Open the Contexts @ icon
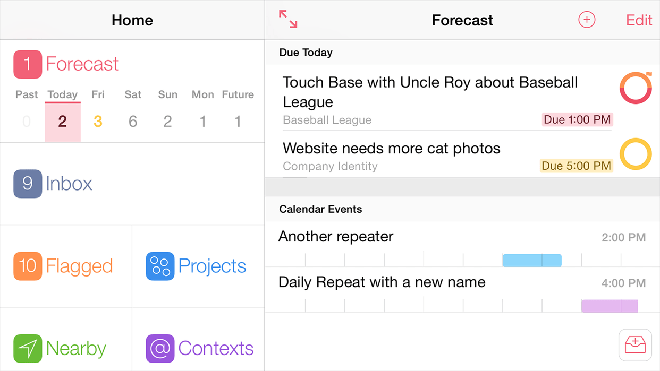This screenshot has height=371, width=660. [160, 348]
